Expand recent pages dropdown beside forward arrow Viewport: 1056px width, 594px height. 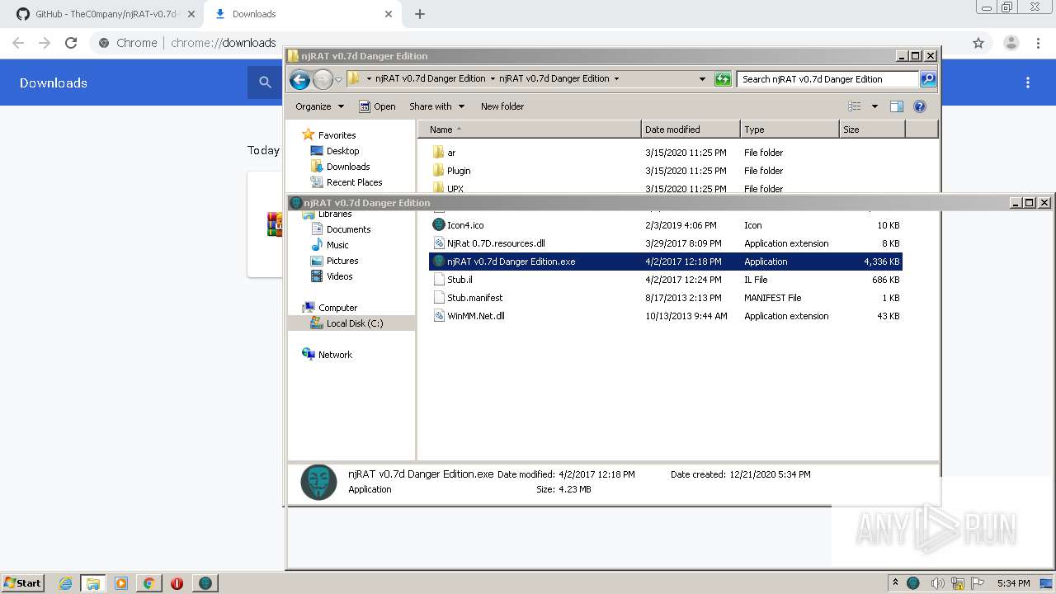pyautogui.click(x=338, y=79)
